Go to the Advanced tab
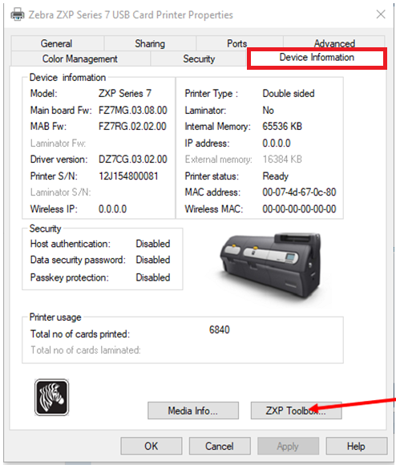This screenshot has width=396, height=465. coord(334,43)
